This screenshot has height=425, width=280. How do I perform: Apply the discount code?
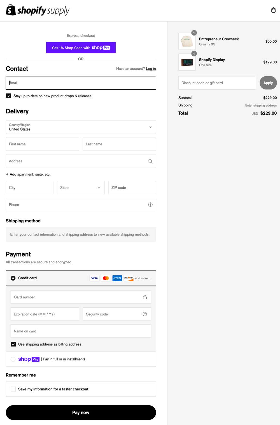pyautogui.click(x=268, y=83)
